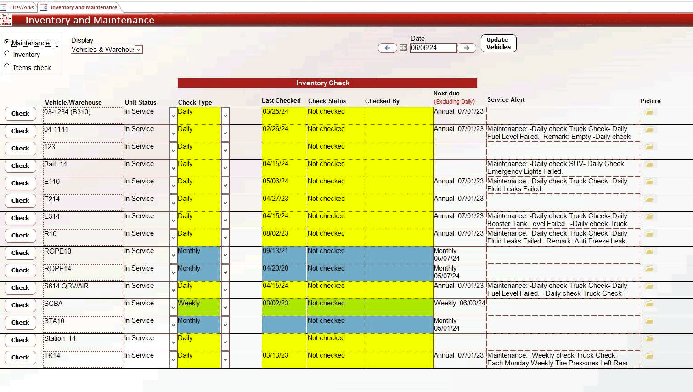Open the Display Vehicles & Warehouse dropdown

coord(139,50)
